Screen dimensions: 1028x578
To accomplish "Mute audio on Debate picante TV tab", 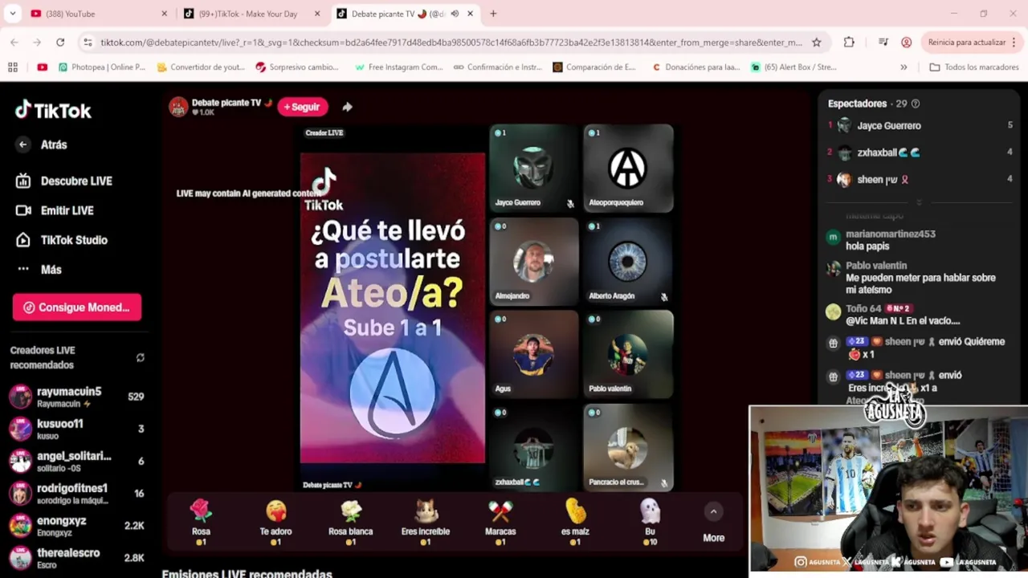I will click(455, 14).
